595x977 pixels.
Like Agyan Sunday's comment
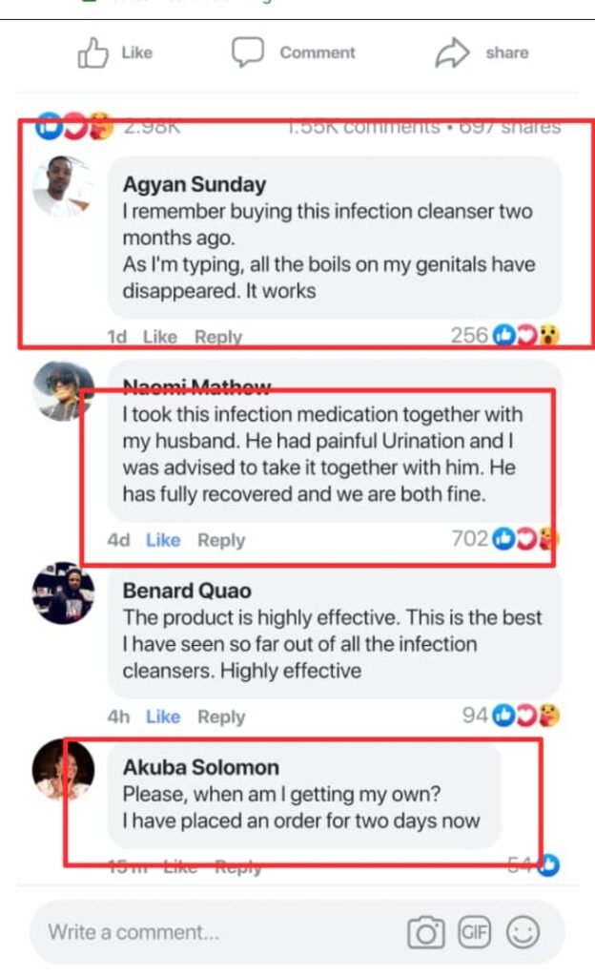coord(160,337)
